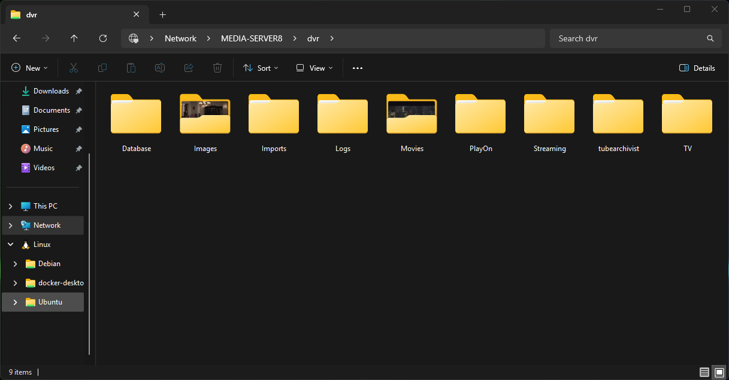Click the Back arrow button

[x=17, y=38]
